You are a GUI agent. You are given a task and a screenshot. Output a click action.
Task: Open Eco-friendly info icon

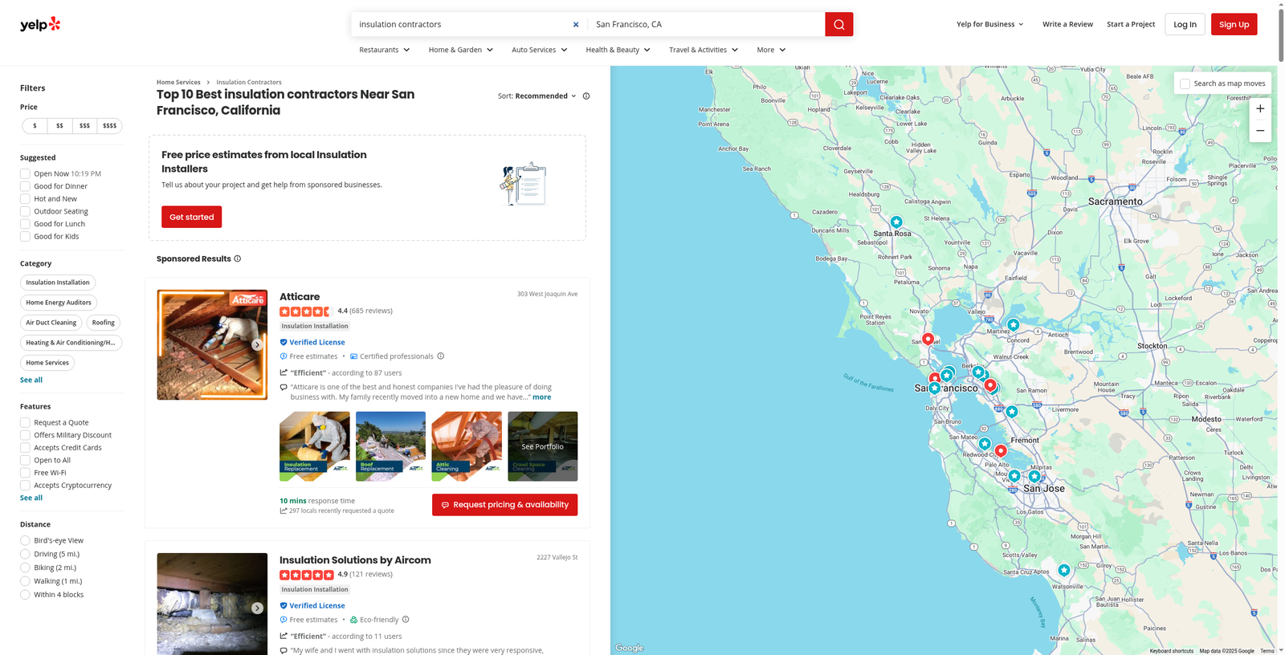point(406,620)
